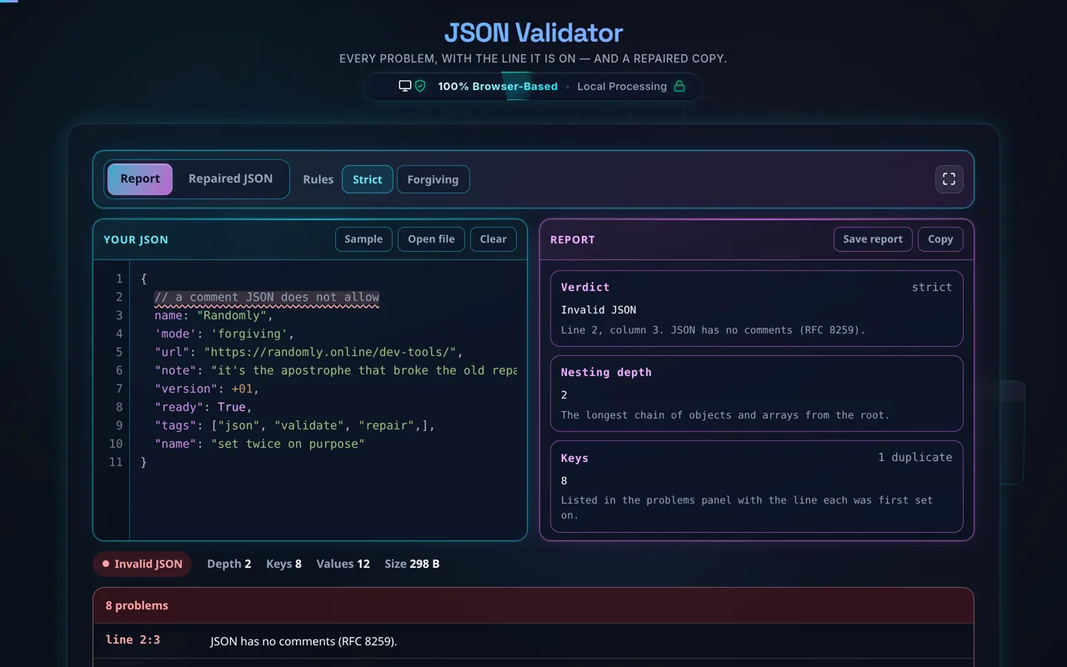Open the Repaired JSON tab
The image size is (1067, 667).
[x=230, y=179]
